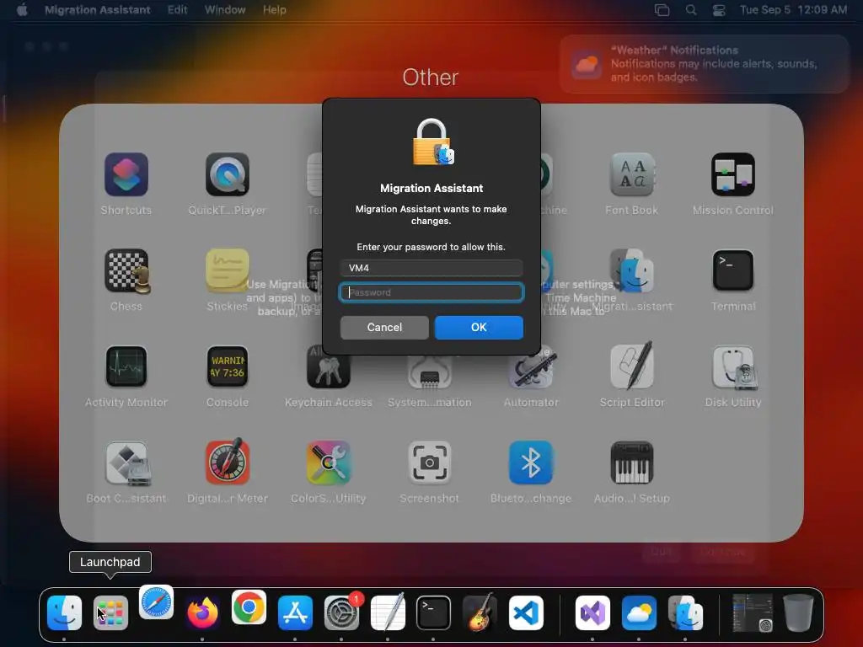Open Console app
The height and width of the screenshot is (647, 863).
pos(228,366)
